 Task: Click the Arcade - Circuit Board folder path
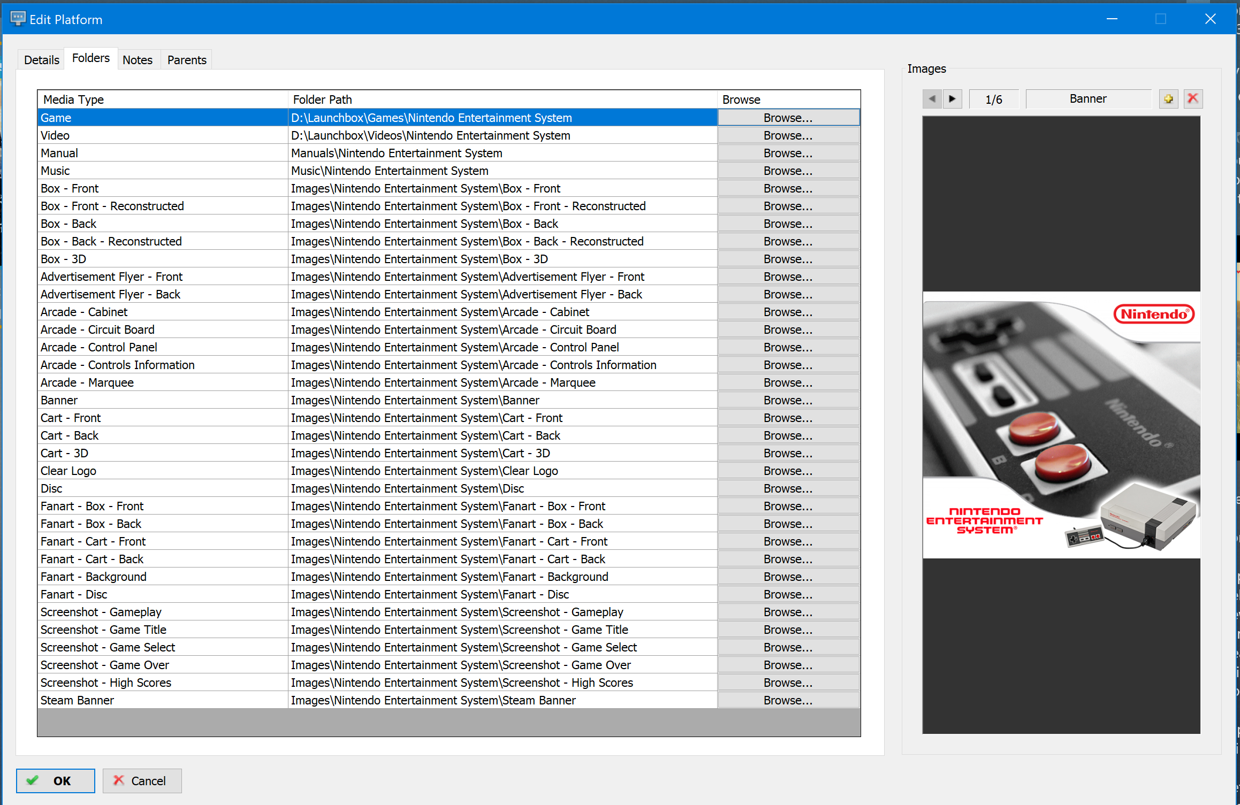click(503, 329)
